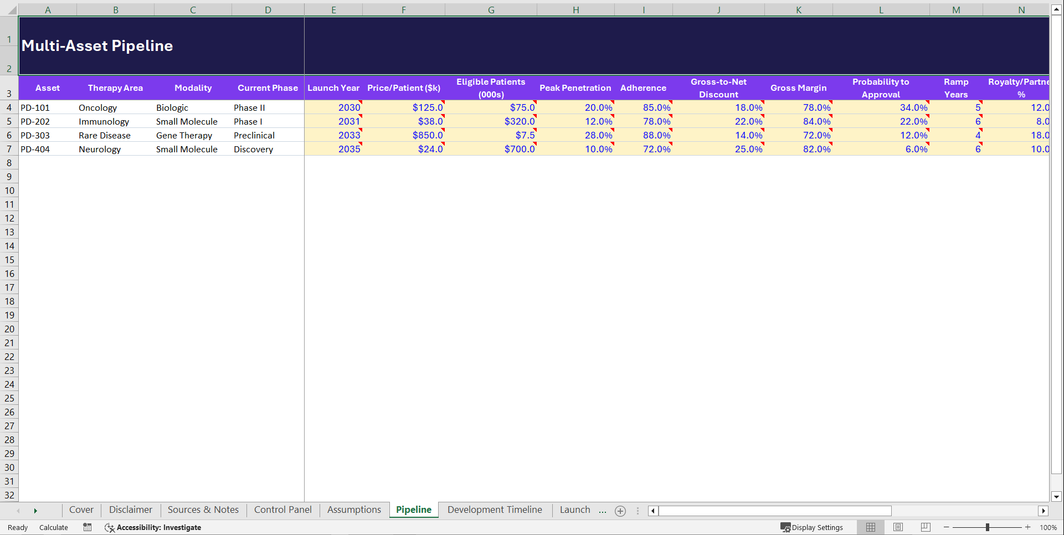This screenshot has width=1064, height=535.
Task: Select the Rare Disease cell
Action: click(x=115, y=135)
